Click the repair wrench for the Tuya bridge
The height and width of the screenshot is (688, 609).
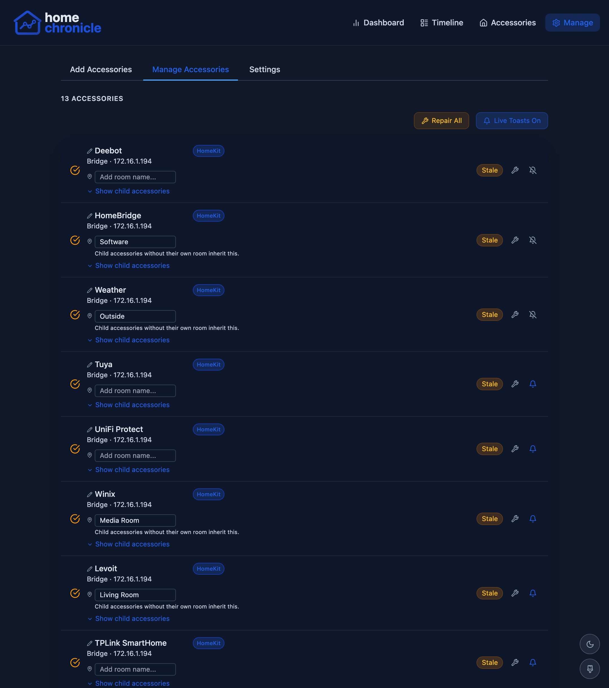515,384
